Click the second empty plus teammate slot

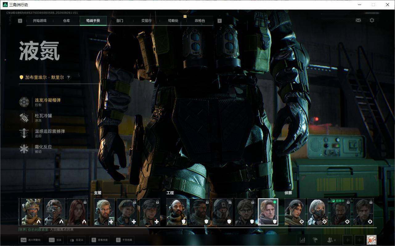tap(359, 240)
